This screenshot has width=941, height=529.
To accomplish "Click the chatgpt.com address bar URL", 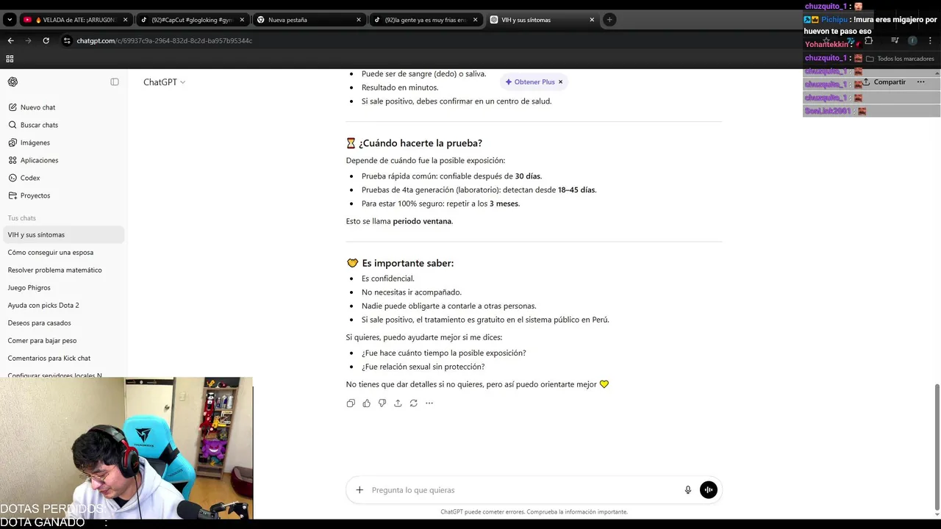I will 165,40.
